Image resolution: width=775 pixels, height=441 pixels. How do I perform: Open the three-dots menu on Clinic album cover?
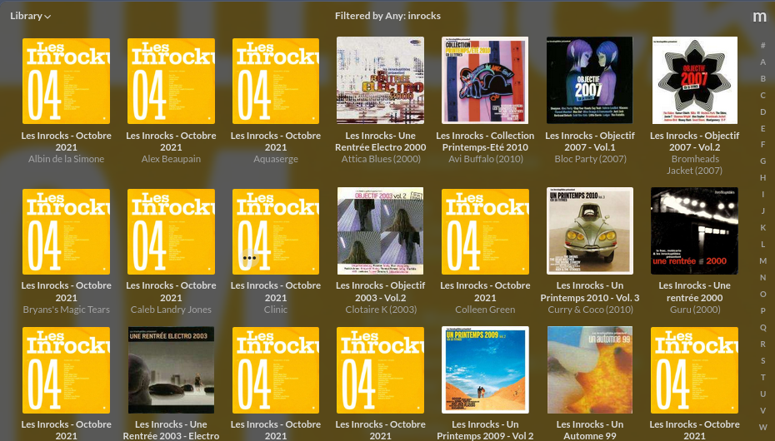click(x=249, y=257)
